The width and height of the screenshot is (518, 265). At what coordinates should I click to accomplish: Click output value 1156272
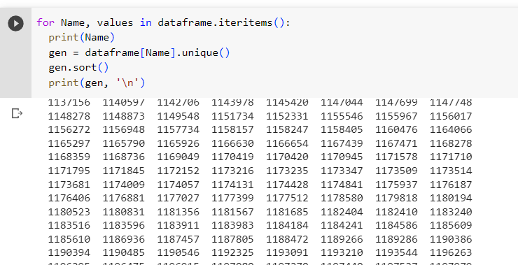[x=69, y=129]
